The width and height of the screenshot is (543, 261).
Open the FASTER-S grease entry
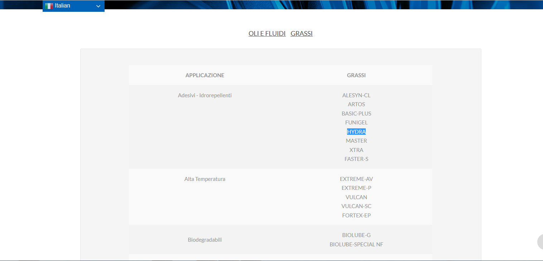pos(356,159)
